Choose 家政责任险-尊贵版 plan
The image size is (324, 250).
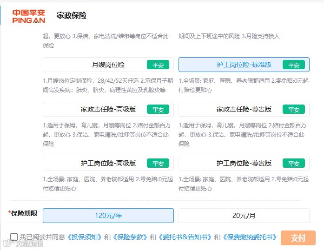(x=244, y=109)
